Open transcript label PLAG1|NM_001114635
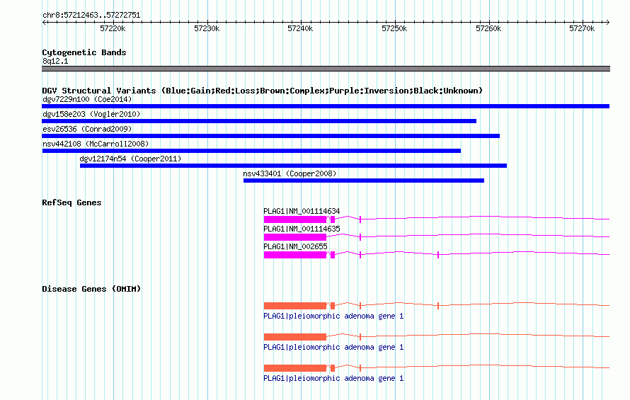Image resolution: width=630 pixels, height=400 pixels. pos(302,229)
